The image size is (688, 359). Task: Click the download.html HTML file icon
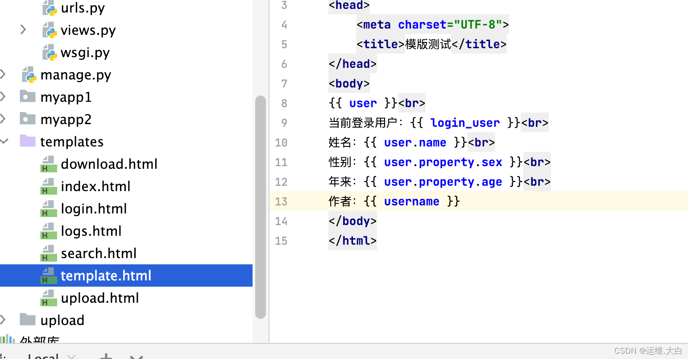pyautogui.click(x=49, y=164)
